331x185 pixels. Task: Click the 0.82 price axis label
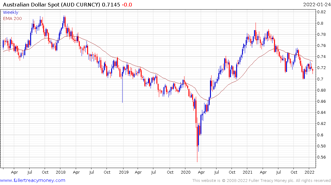point(321,12)
